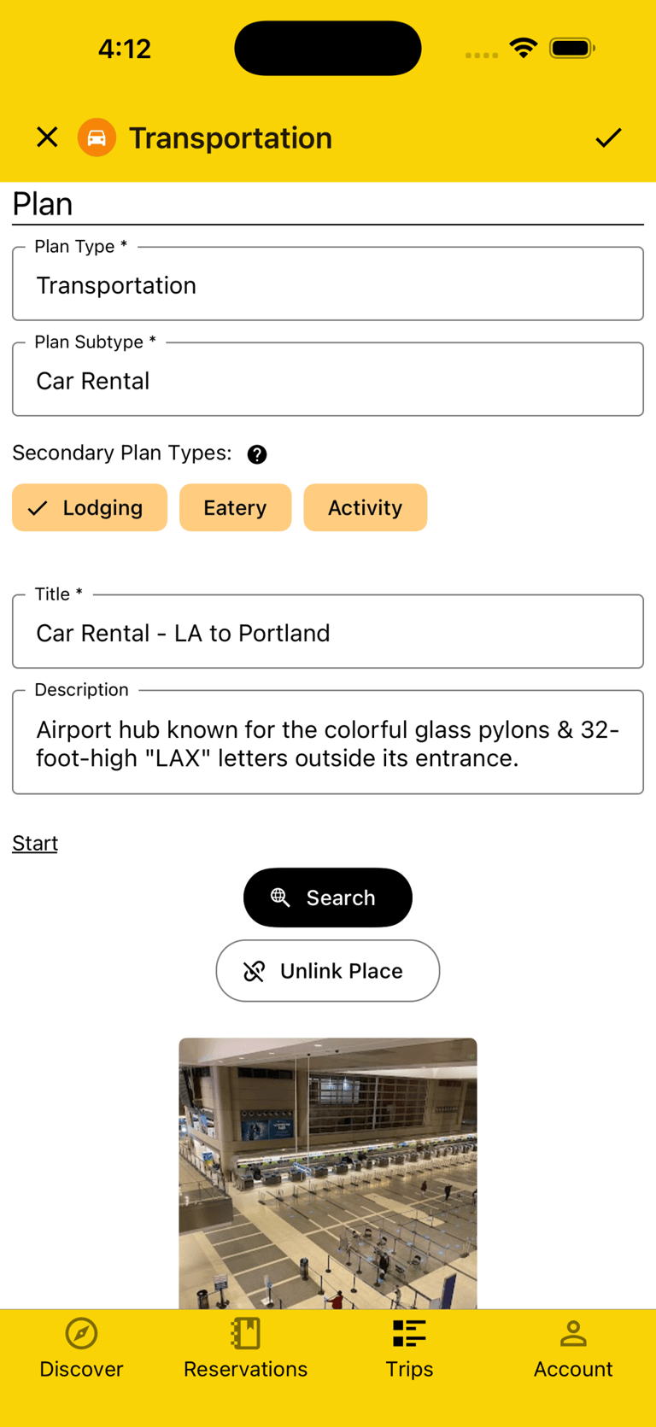The image size is (656, 1427).
Task: Tap the airport terminal photo
Action: click(328, 1173)
